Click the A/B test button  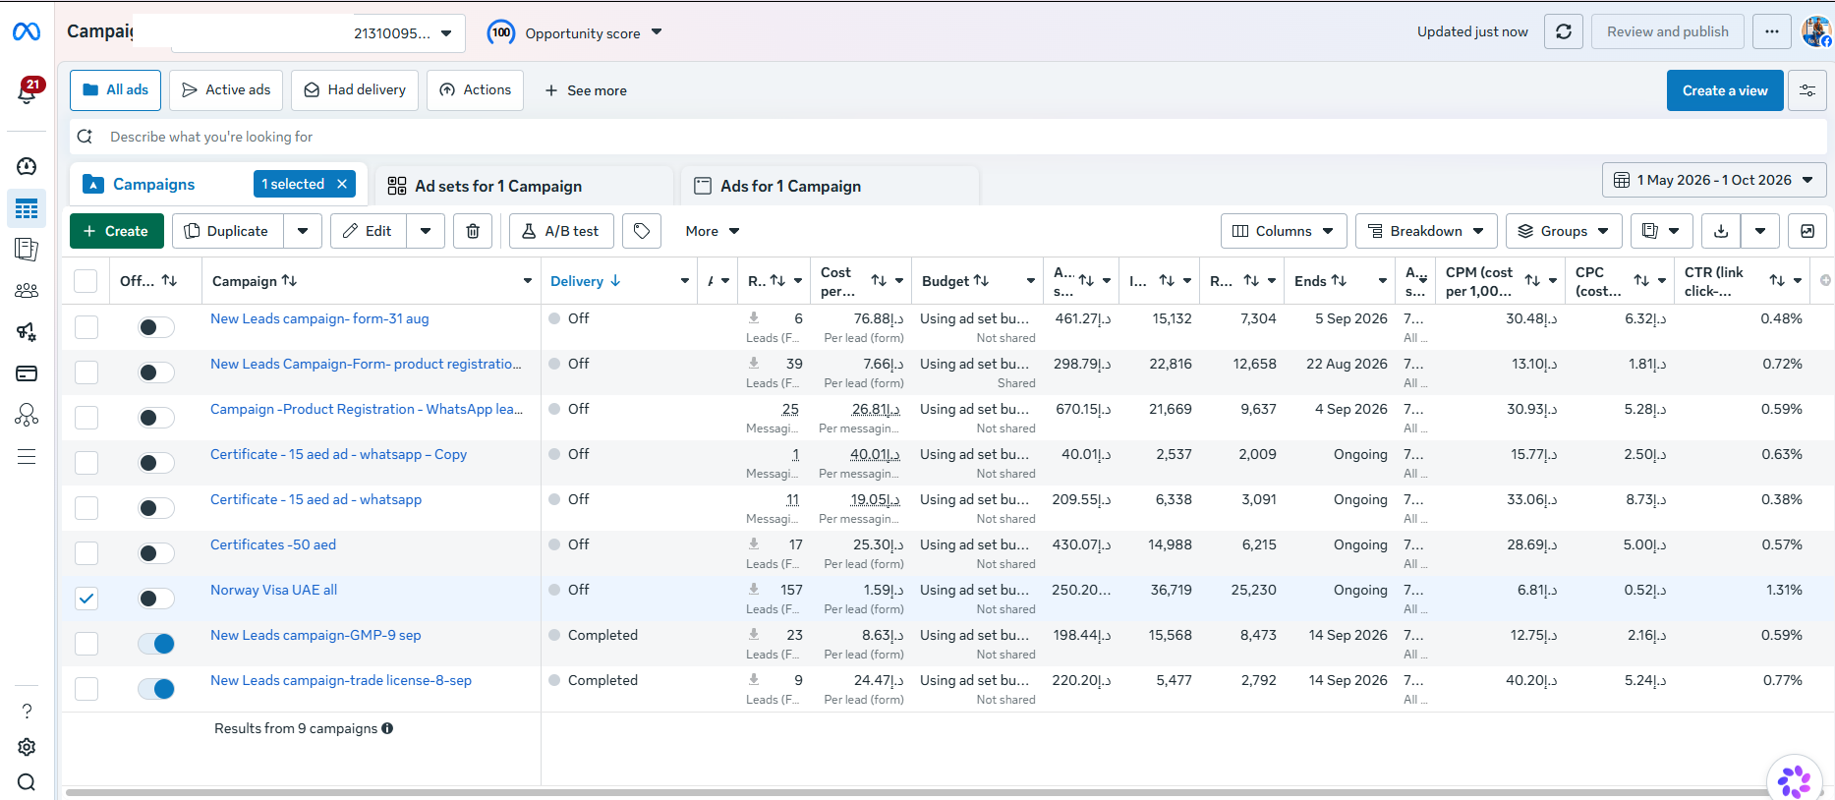(561, 231)
